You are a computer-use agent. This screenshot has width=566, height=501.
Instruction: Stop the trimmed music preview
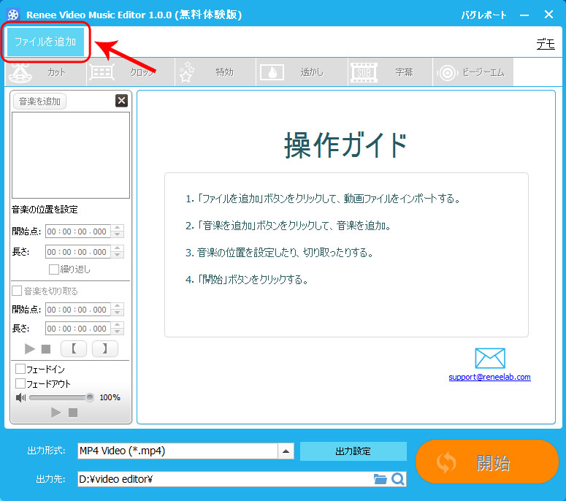(x=46, y=349)
